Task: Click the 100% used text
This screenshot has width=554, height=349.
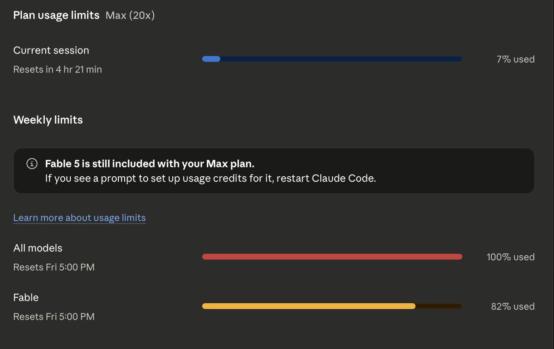Action: [511, 257]
